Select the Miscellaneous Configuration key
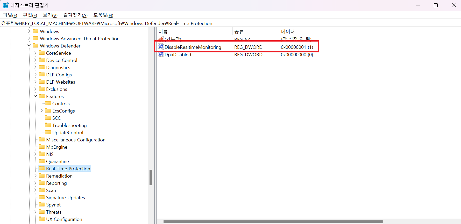461x224 pixels. pos(76,140)
